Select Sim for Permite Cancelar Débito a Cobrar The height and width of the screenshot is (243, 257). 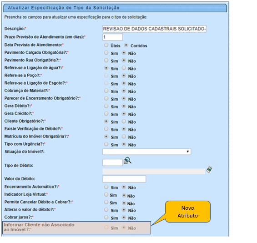(106, 202)
